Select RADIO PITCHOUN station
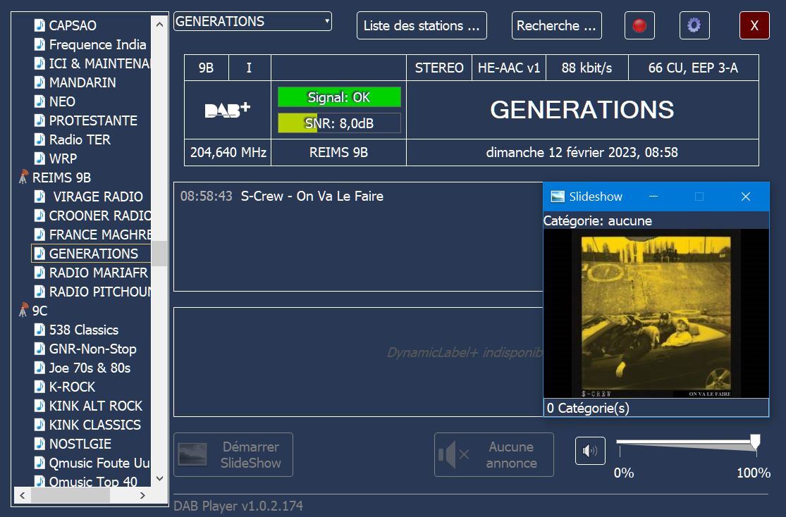 (x=100, y=292)
